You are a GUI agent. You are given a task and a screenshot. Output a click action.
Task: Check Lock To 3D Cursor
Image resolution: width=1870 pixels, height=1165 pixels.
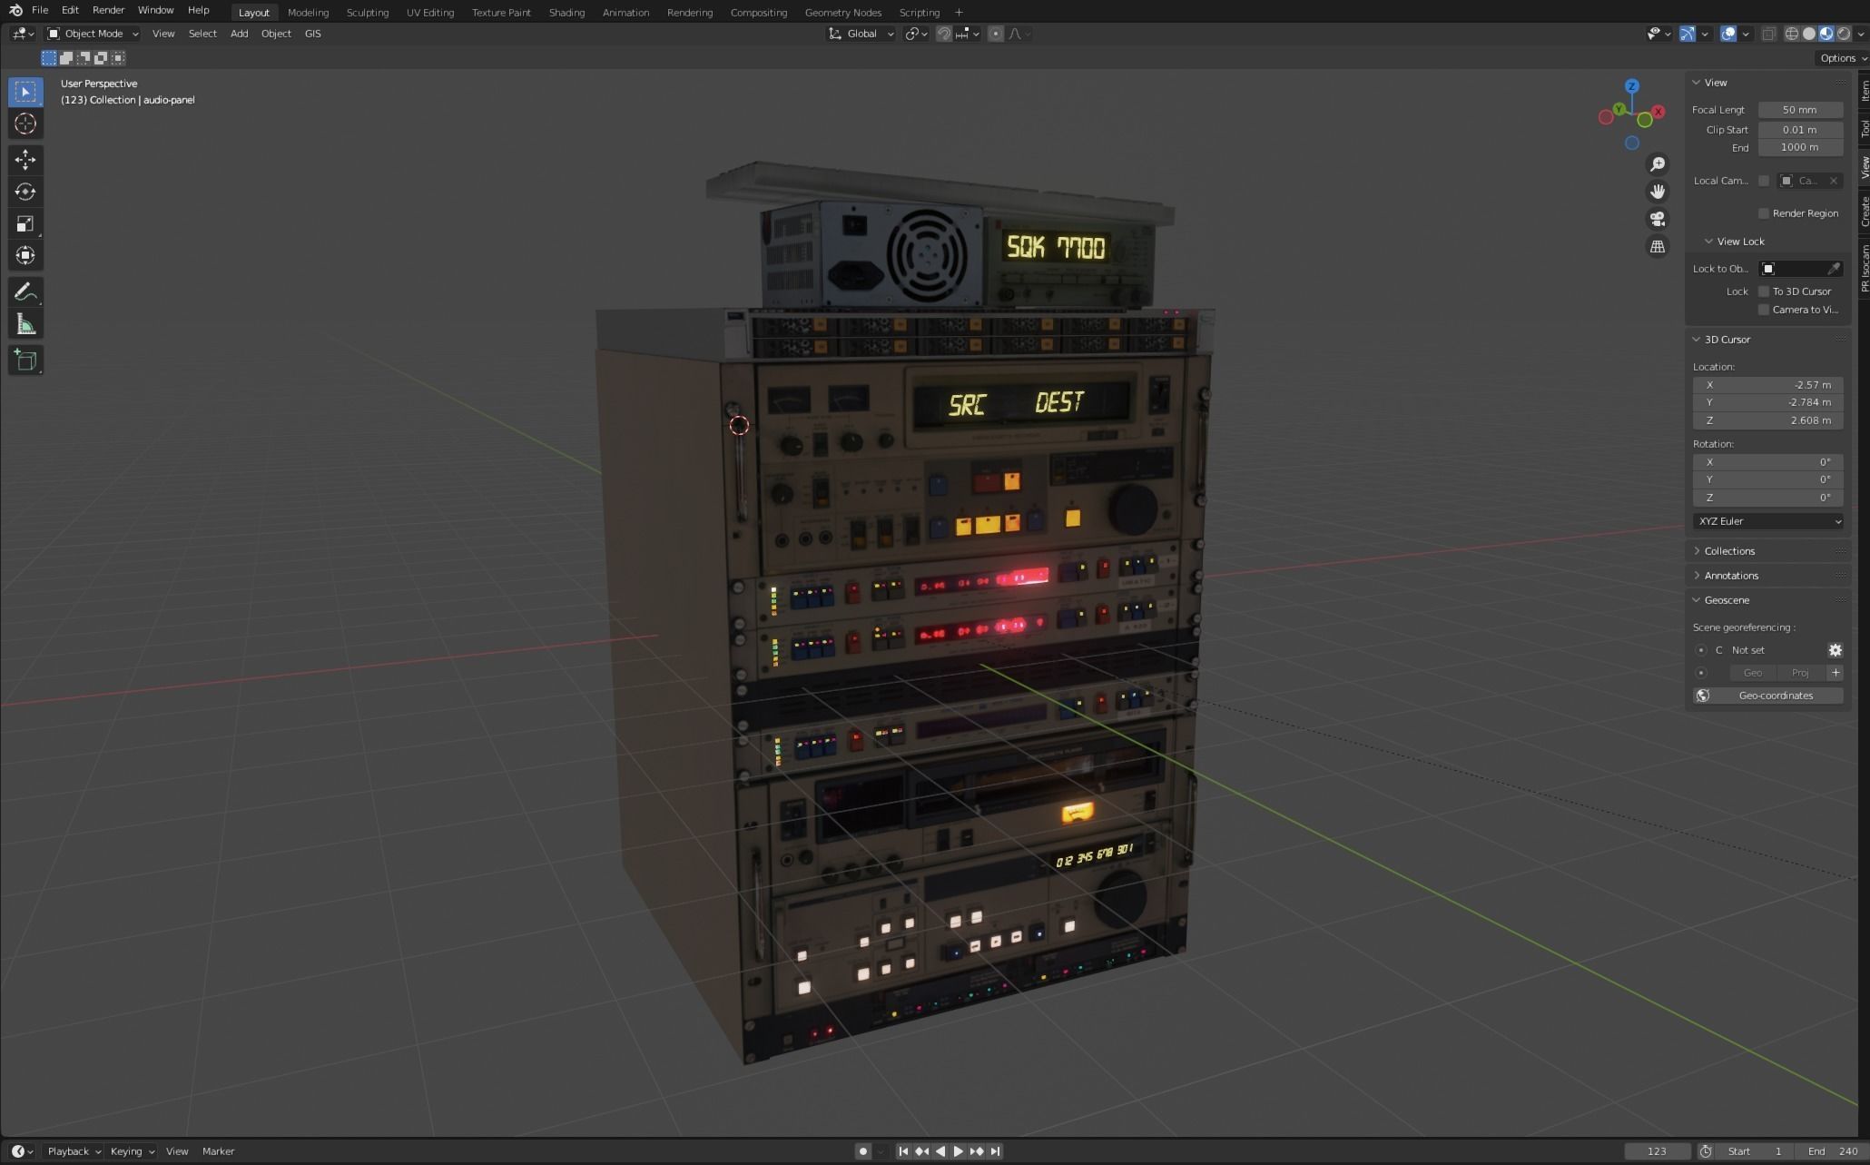pyautogui.click(x=1764, y=291)
